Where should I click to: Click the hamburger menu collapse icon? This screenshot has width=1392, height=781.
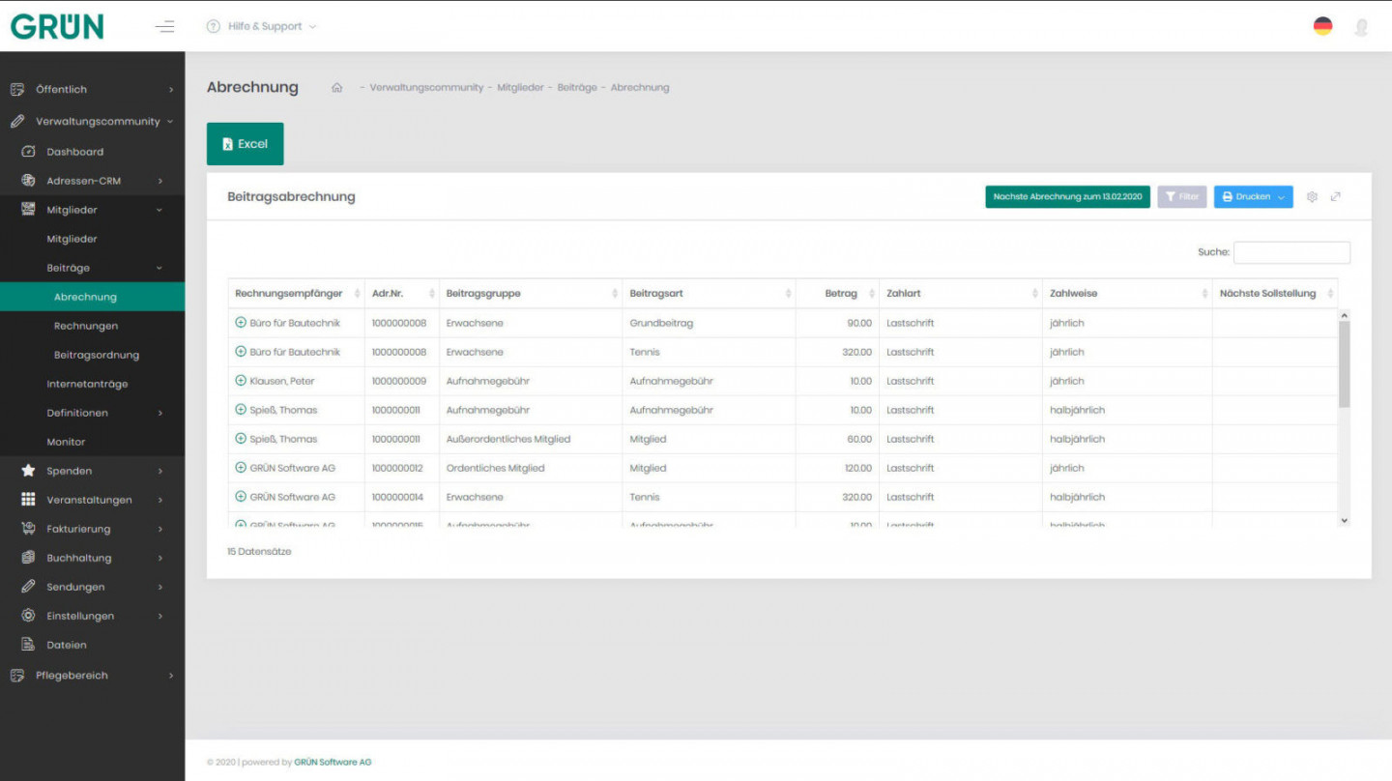tap(165, 26)
